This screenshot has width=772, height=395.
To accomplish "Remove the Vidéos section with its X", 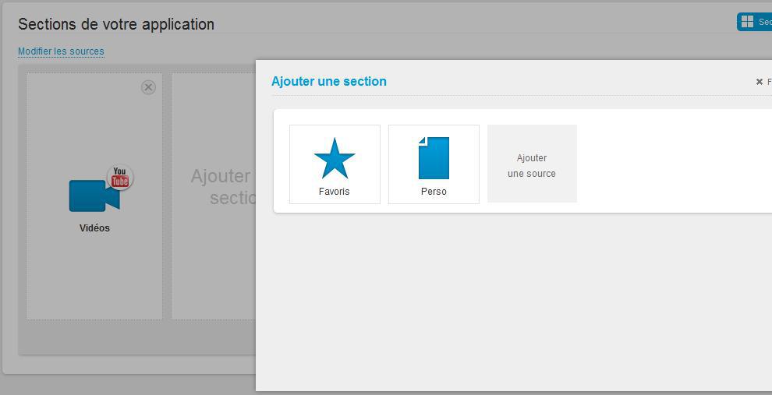I will tap(148, 87).
